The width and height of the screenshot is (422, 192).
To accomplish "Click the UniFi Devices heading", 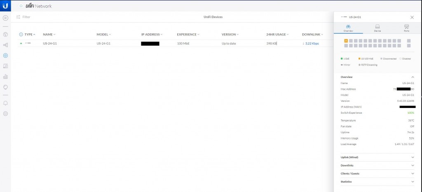I will 213,17.
